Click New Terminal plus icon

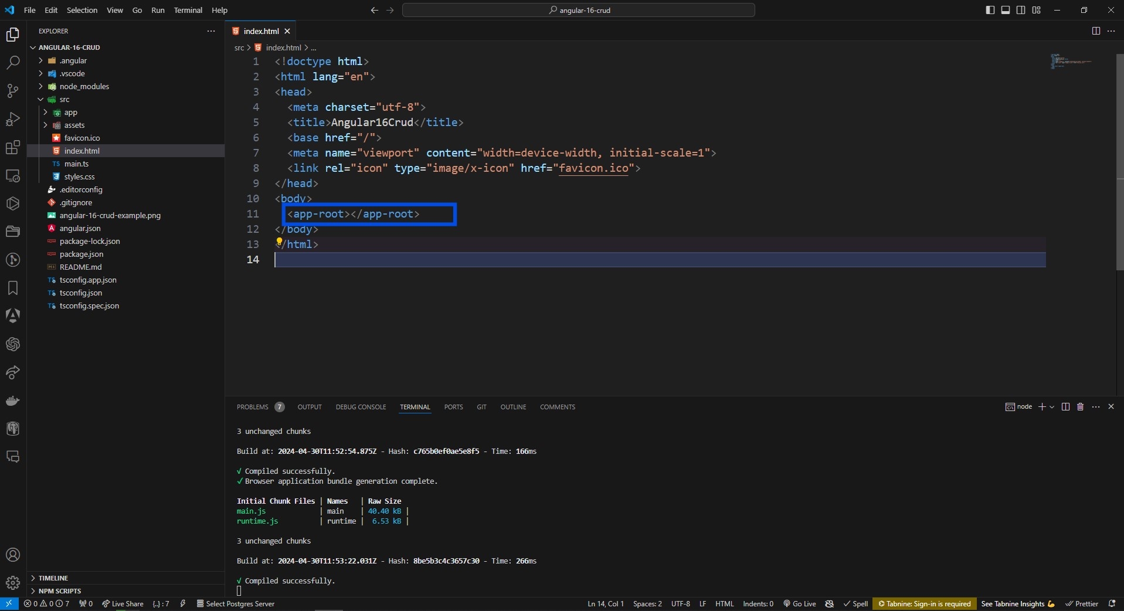click(x=1042, y=407)
